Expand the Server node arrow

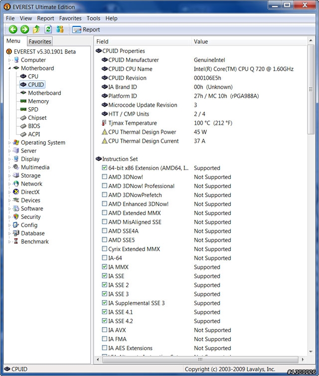click(x=9, y=151)
